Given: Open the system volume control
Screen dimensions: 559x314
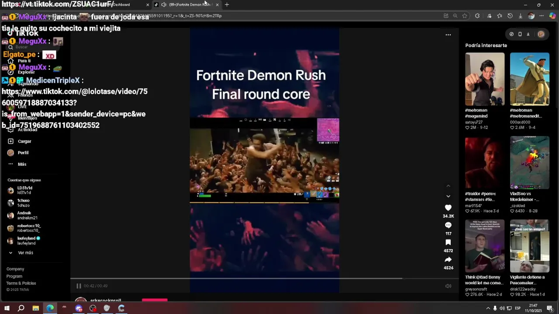Looking at the screenshot, I should tap(502, 308).
